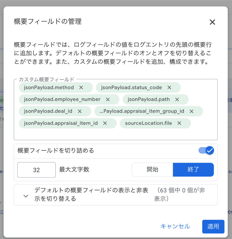Select the 終了 truncation option
Image resolution: width=232 pixels, height=239 pixels.
pos(193,170)
